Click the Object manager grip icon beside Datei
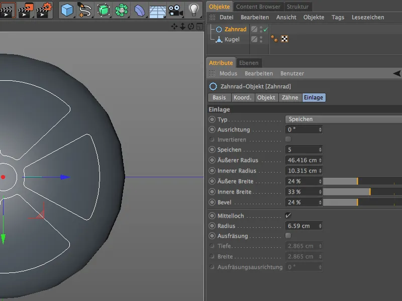Image resolution: width=402 pixels, height=301 pixels. pos(212,17)
